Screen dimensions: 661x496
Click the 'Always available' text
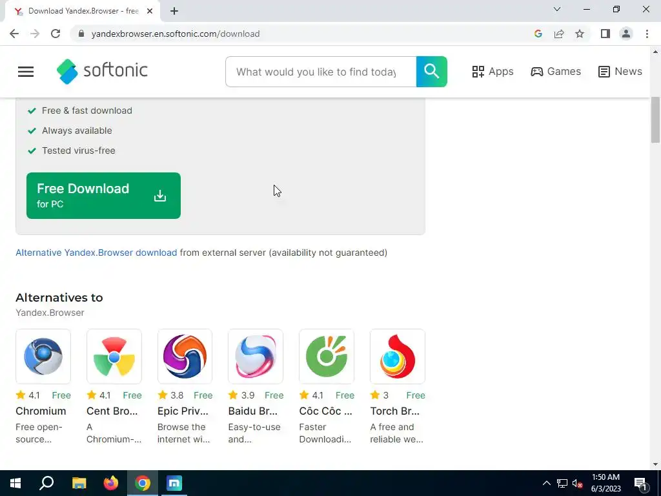pyautogui.click(x=77, y=130)
